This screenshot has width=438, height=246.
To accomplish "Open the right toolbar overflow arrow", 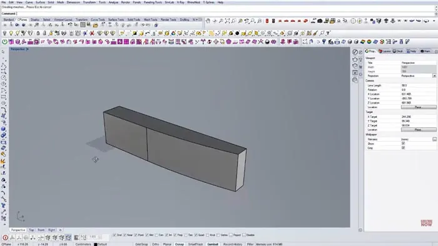I will [x=434, y=21].
